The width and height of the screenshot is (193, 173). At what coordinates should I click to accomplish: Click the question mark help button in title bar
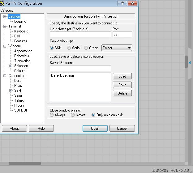(x=122, y=3)
